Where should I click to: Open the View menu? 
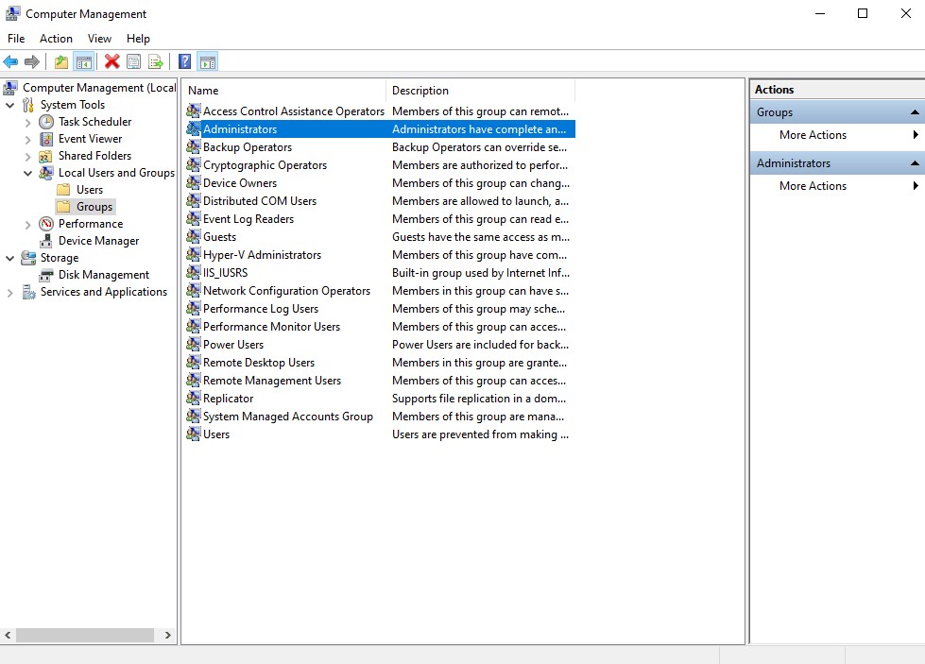[99, 38]
